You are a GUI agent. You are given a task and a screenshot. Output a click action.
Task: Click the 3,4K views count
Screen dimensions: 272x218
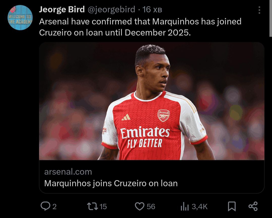pos(199,207)
